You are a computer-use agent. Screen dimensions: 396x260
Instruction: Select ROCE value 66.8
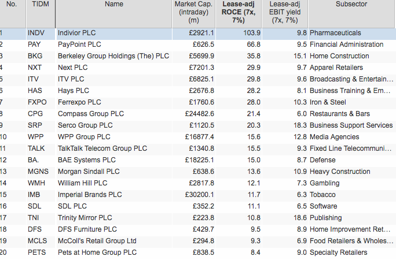(x=254, y=44)
